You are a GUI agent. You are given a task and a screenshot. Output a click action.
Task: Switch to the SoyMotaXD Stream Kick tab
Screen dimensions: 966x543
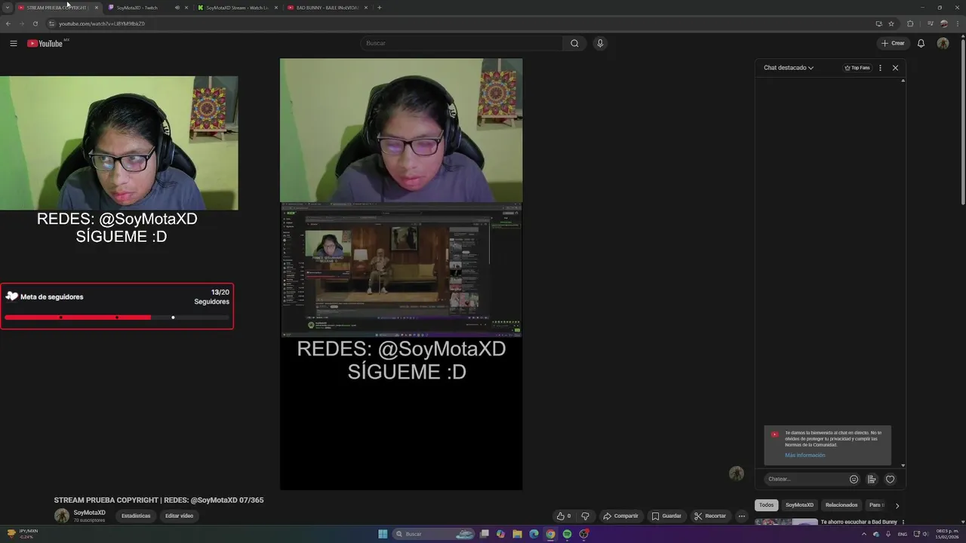[237, 8]
